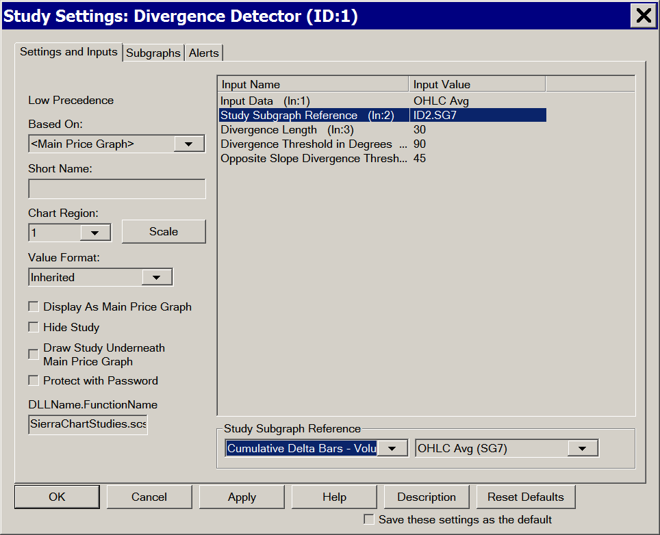Click the value 45 for Opposite Slope
The image size is (660, 535).
click(420, 158)
